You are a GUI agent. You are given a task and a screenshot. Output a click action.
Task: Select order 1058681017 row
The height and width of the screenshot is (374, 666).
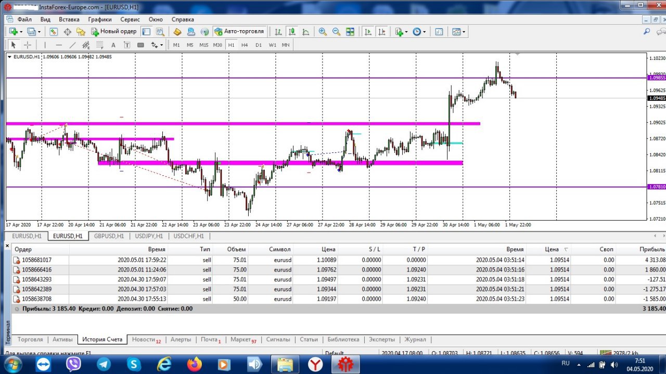click(338, 260)
